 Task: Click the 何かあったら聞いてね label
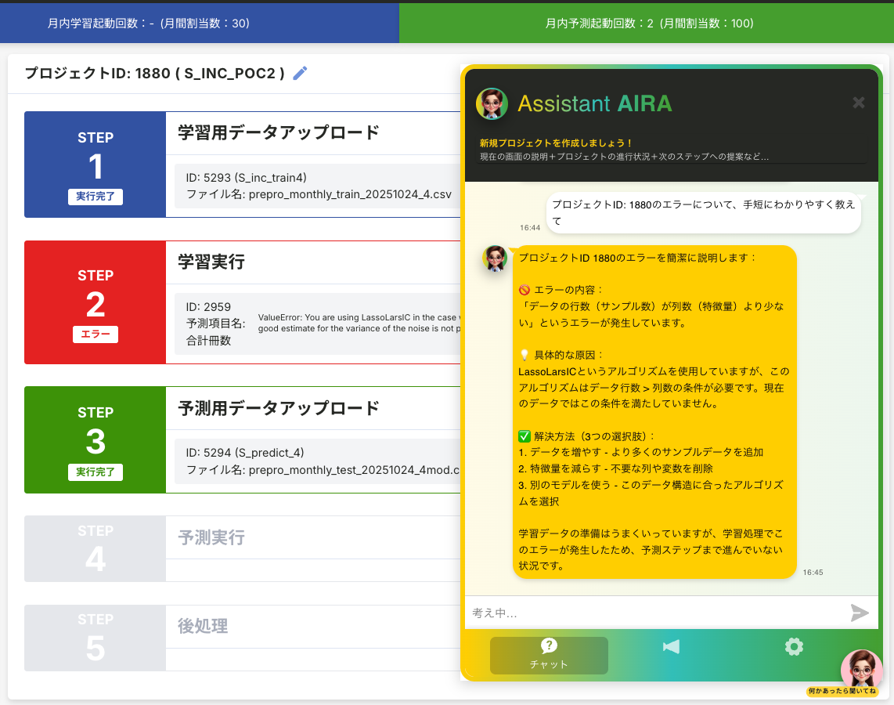coord(842,692)
